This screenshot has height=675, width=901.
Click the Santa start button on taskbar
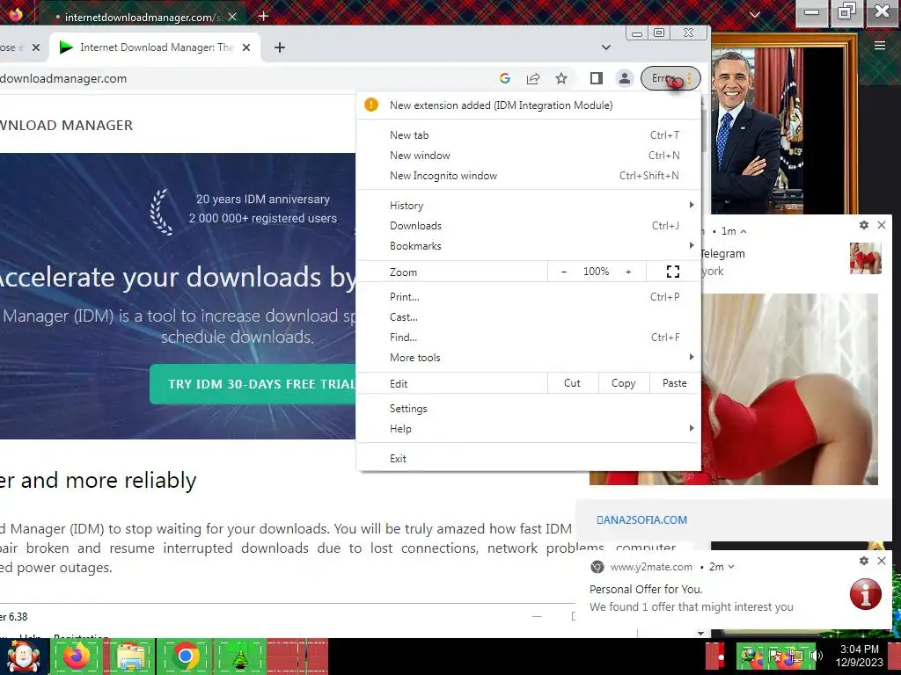[23, 657]
